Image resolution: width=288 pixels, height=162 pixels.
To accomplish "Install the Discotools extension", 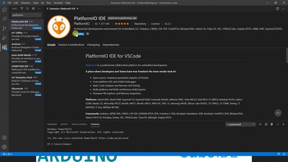I will coord(38,95).
